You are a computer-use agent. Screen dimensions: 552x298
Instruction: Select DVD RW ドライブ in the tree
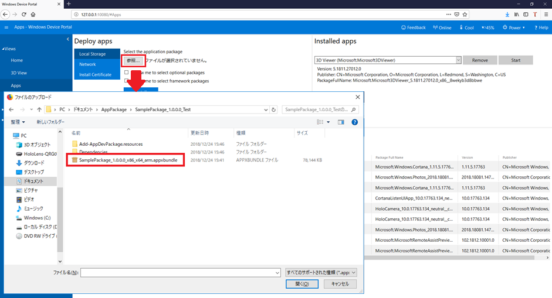coord(36,236)
